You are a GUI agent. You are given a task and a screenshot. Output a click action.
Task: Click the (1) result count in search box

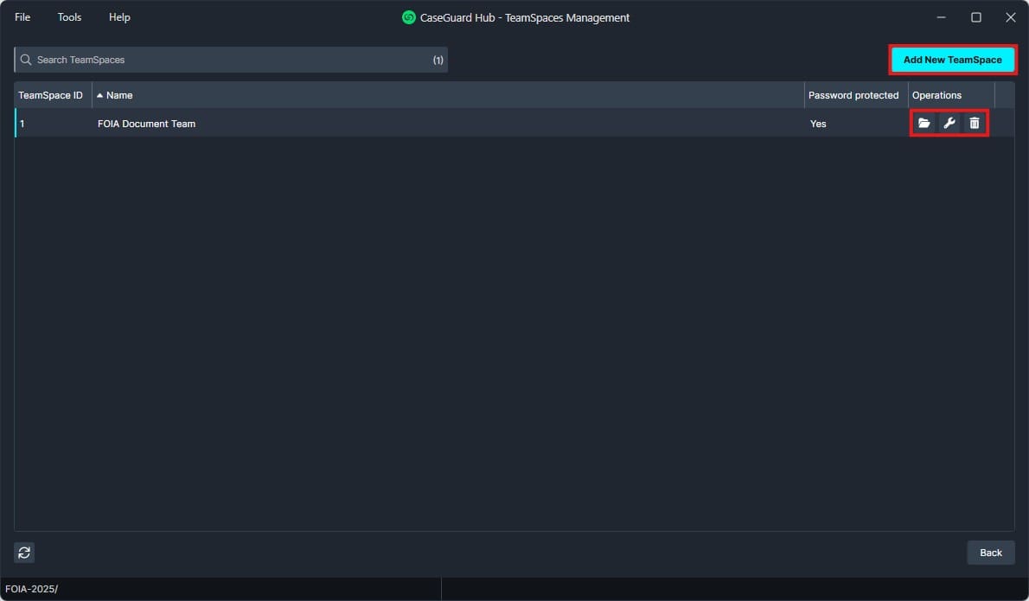pyautogui.click(x=438, y=60)
